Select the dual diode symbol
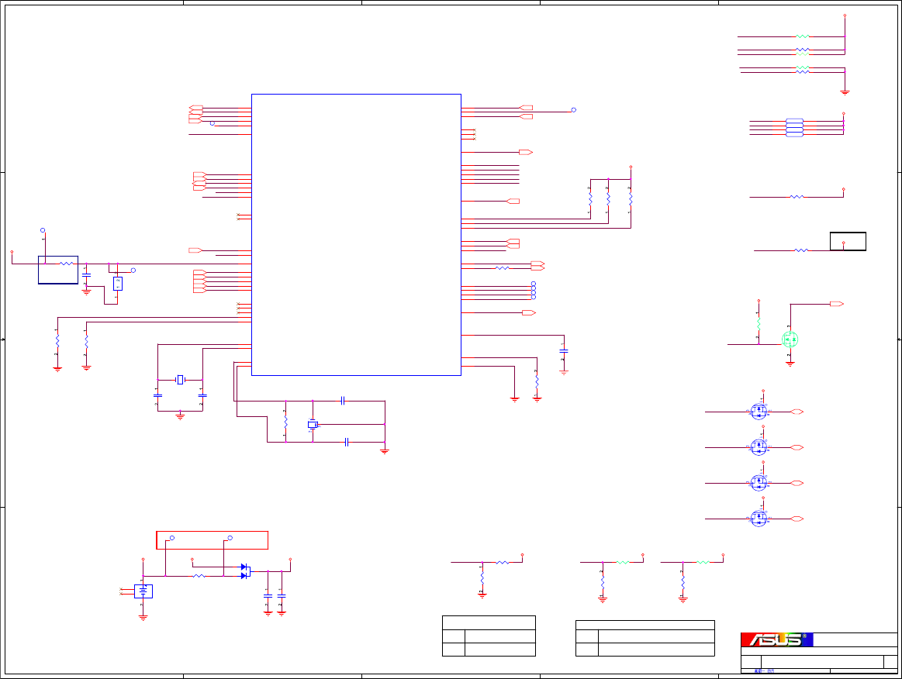 click(x=246, y=571)
